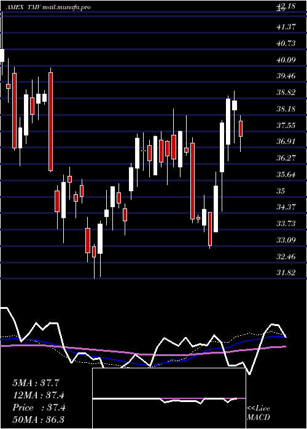
Task: Click the 38.18 price axis label
Action: tap(286, 108)
